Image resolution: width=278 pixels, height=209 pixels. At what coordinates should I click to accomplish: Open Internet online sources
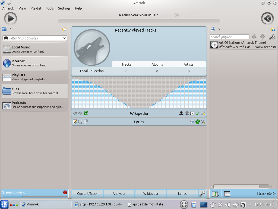[x=35, y=63]
